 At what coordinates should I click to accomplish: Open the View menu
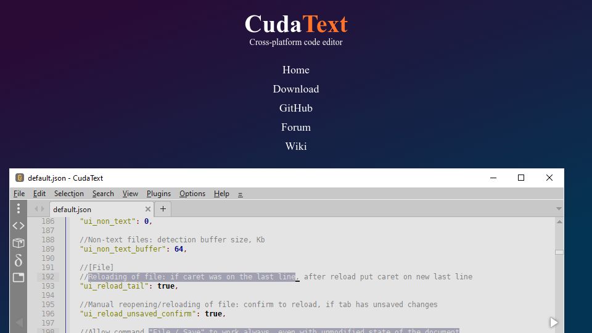[130, 194]
